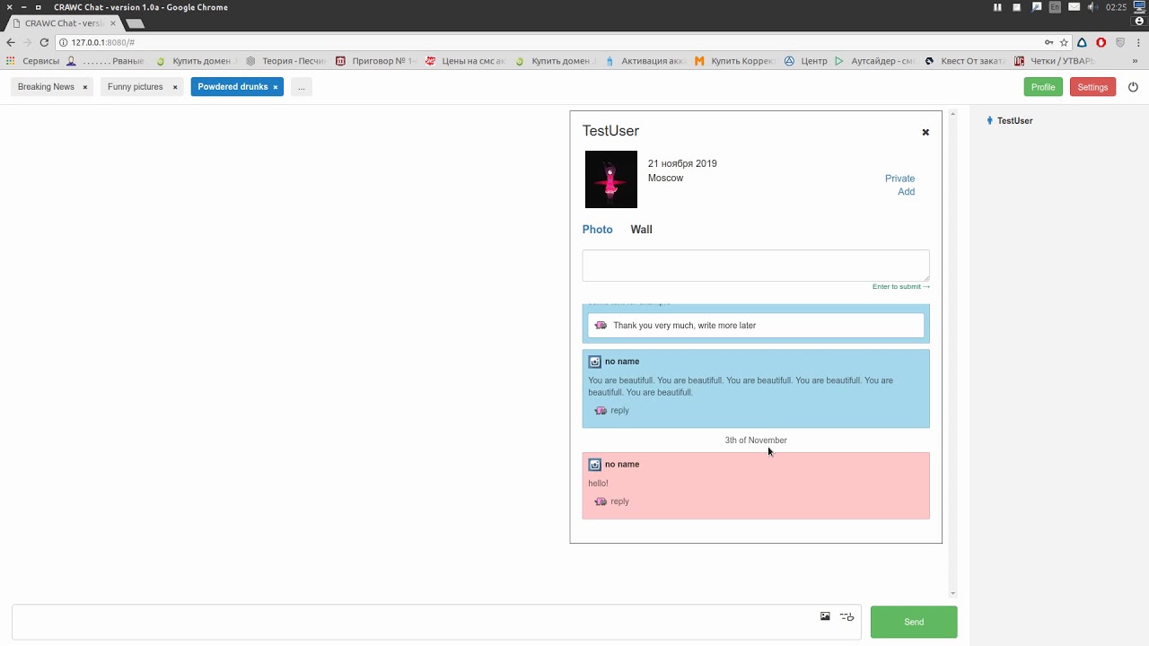Image resolution: width=1149 pixels, height=646 pixels.
Task: Open the Теория - Песчи bookmark
Action: pos(285,61)
